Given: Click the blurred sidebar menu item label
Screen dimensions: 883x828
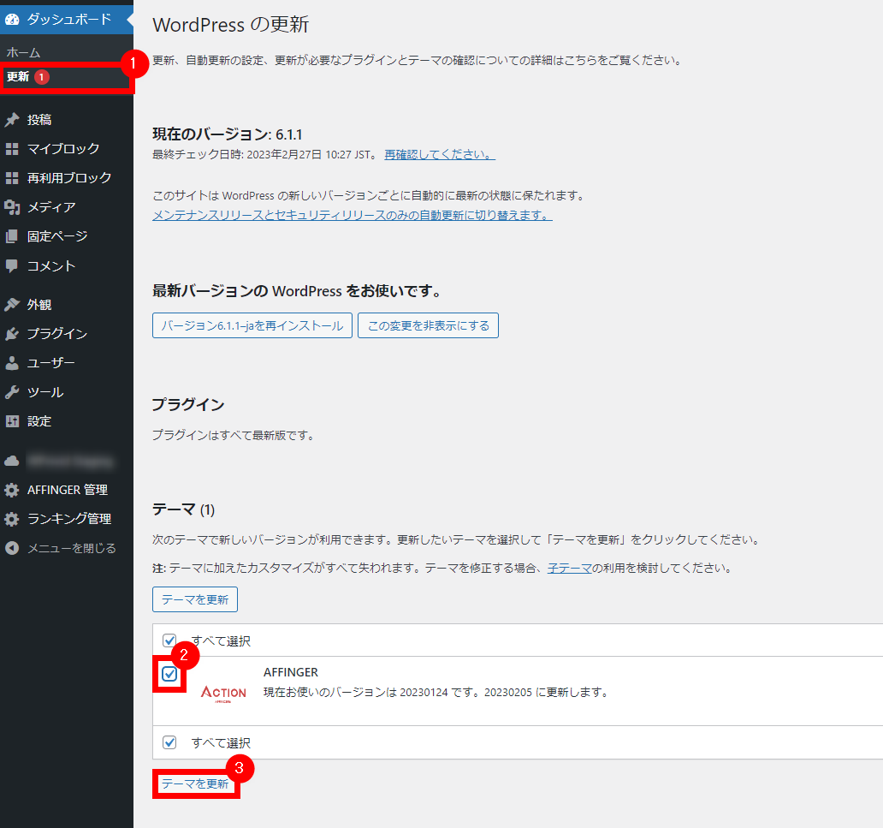Looking at the screenshot, I should pyautogui.click(x=70, y=461).
